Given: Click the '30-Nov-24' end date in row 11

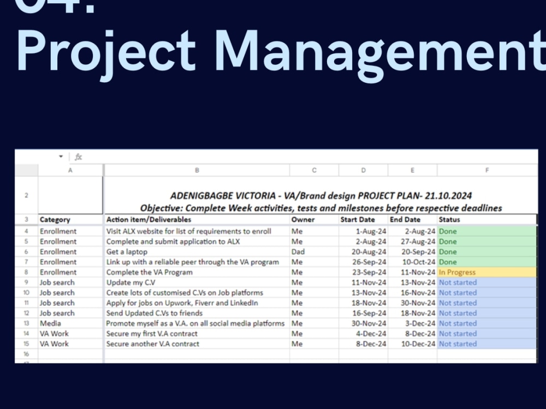Looking at the screenshot, I should [412, 303].
